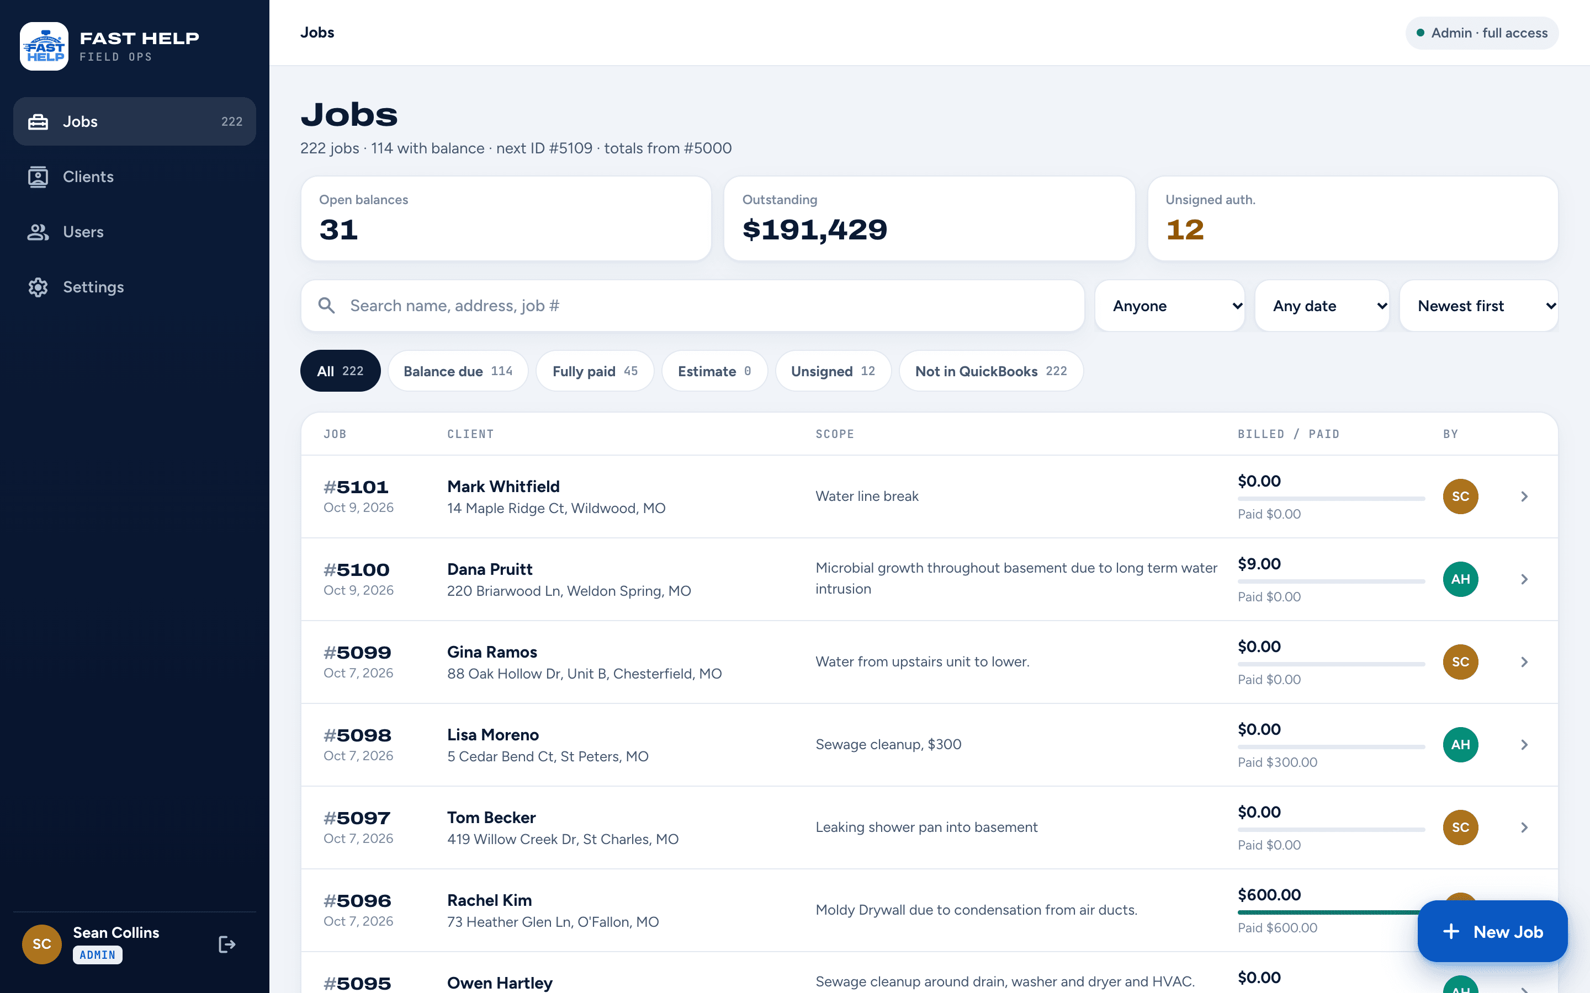Click the Rachel Kim client name
The width and height of the screenshot is (1590, 993).
(490, 900)
